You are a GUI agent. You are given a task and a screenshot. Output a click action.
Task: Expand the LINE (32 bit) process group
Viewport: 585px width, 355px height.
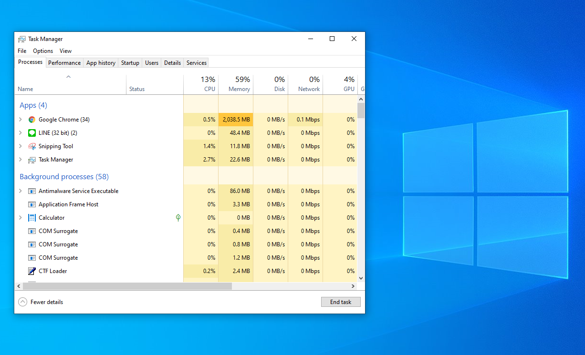tap(20, 133)
